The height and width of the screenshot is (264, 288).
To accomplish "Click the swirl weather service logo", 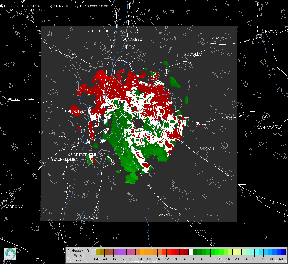I will (x=10, y=254).
